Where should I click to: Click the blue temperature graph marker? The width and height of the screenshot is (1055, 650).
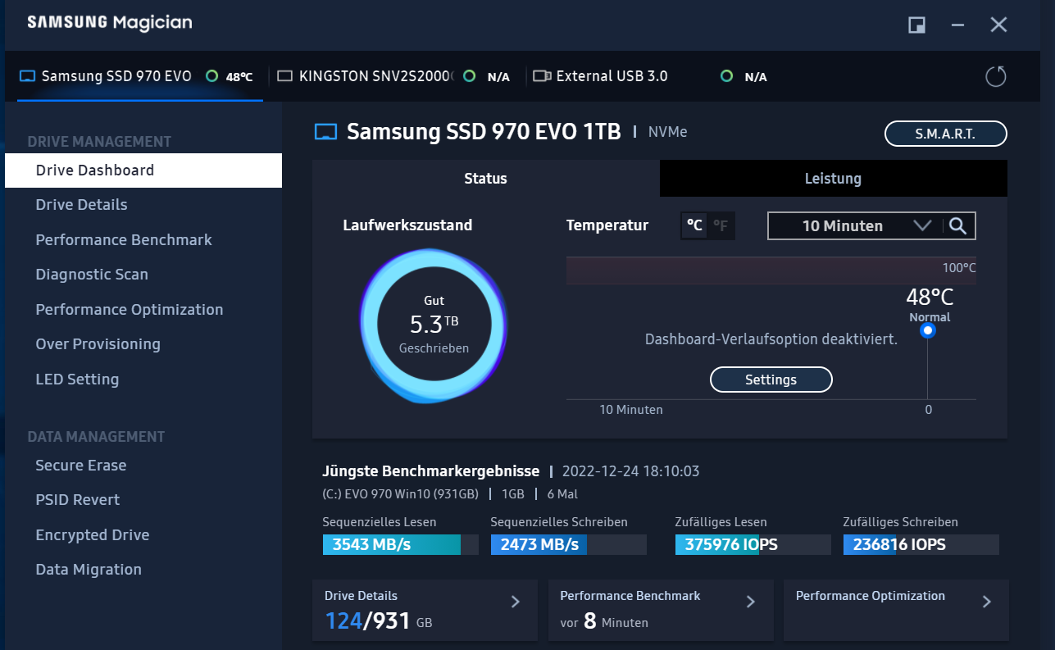[928, 331]
